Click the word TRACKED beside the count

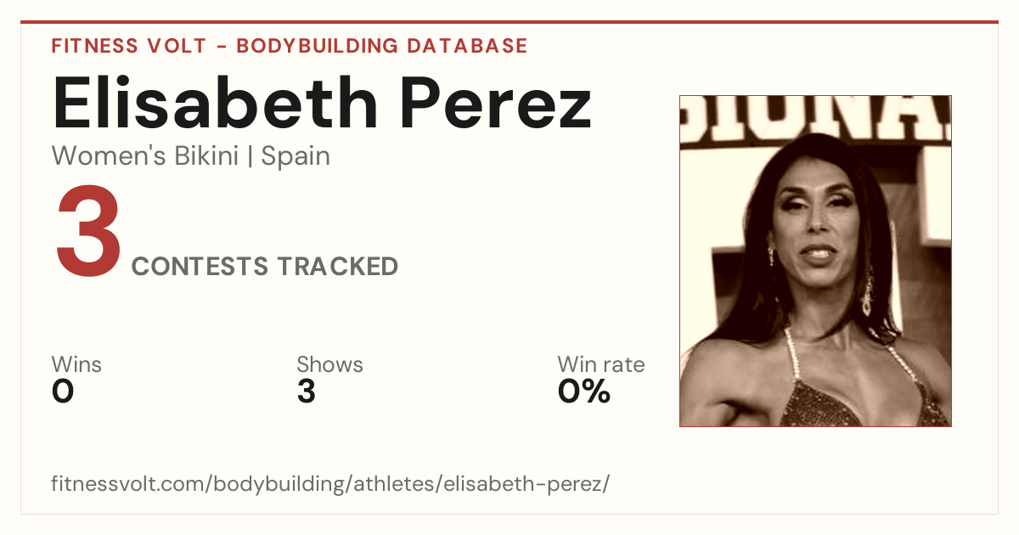pos(337,267)
